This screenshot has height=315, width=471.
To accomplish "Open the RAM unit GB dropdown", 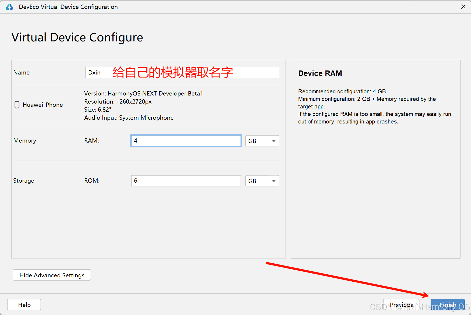I will (x=262, y=141).
